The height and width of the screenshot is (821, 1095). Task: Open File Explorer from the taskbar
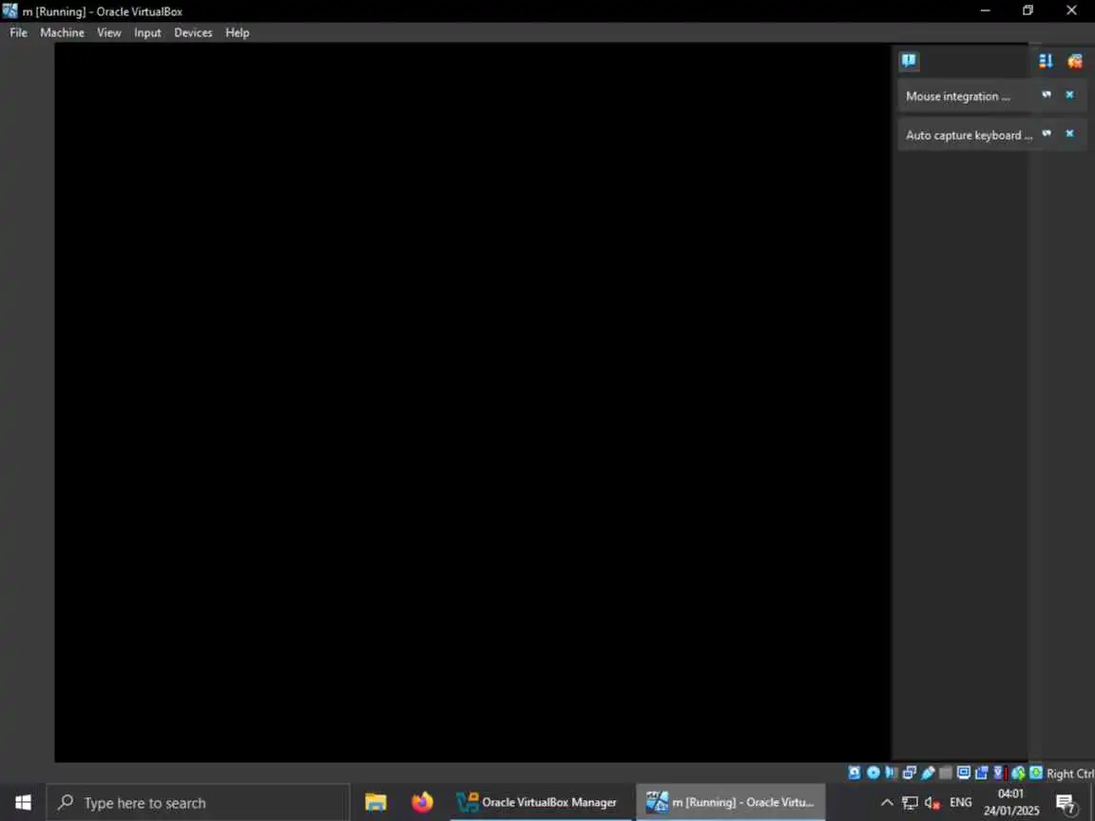(375, 803)
